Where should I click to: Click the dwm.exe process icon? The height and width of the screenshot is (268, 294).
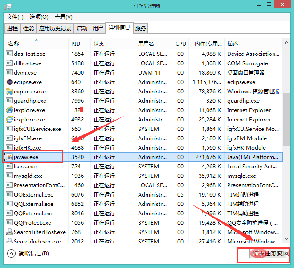(x=9, y=72)
